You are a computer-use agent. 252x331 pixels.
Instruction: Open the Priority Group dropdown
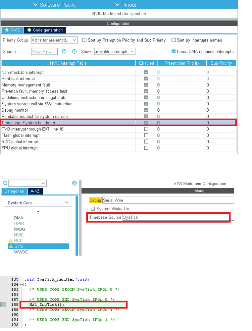[x=54, y=40]
